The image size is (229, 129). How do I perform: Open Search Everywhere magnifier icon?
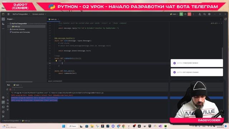205,14
